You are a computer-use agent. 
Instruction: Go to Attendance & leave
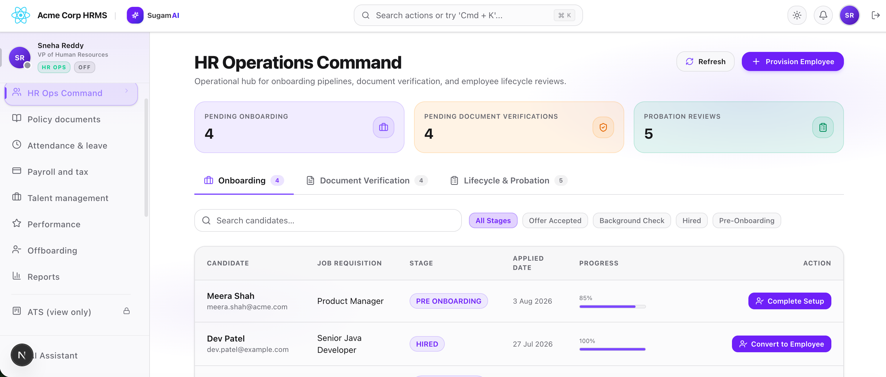pos(71,146)
